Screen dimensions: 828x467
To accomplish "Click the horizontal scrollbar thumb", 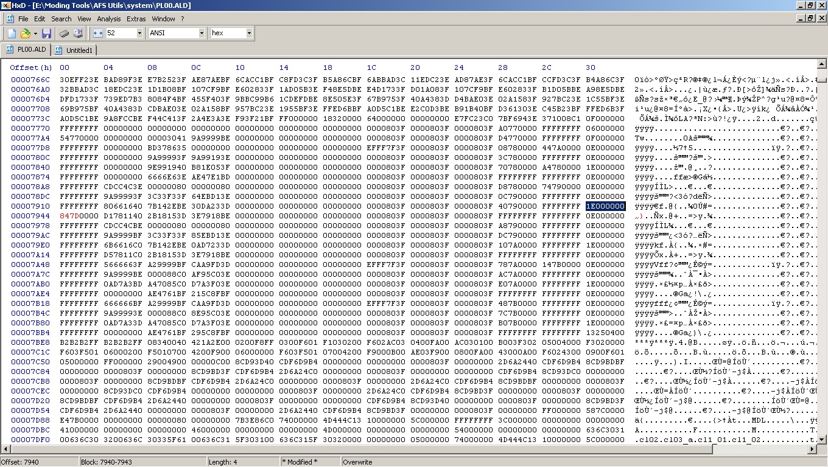I will pyautogui.click(x=362, y=450).
